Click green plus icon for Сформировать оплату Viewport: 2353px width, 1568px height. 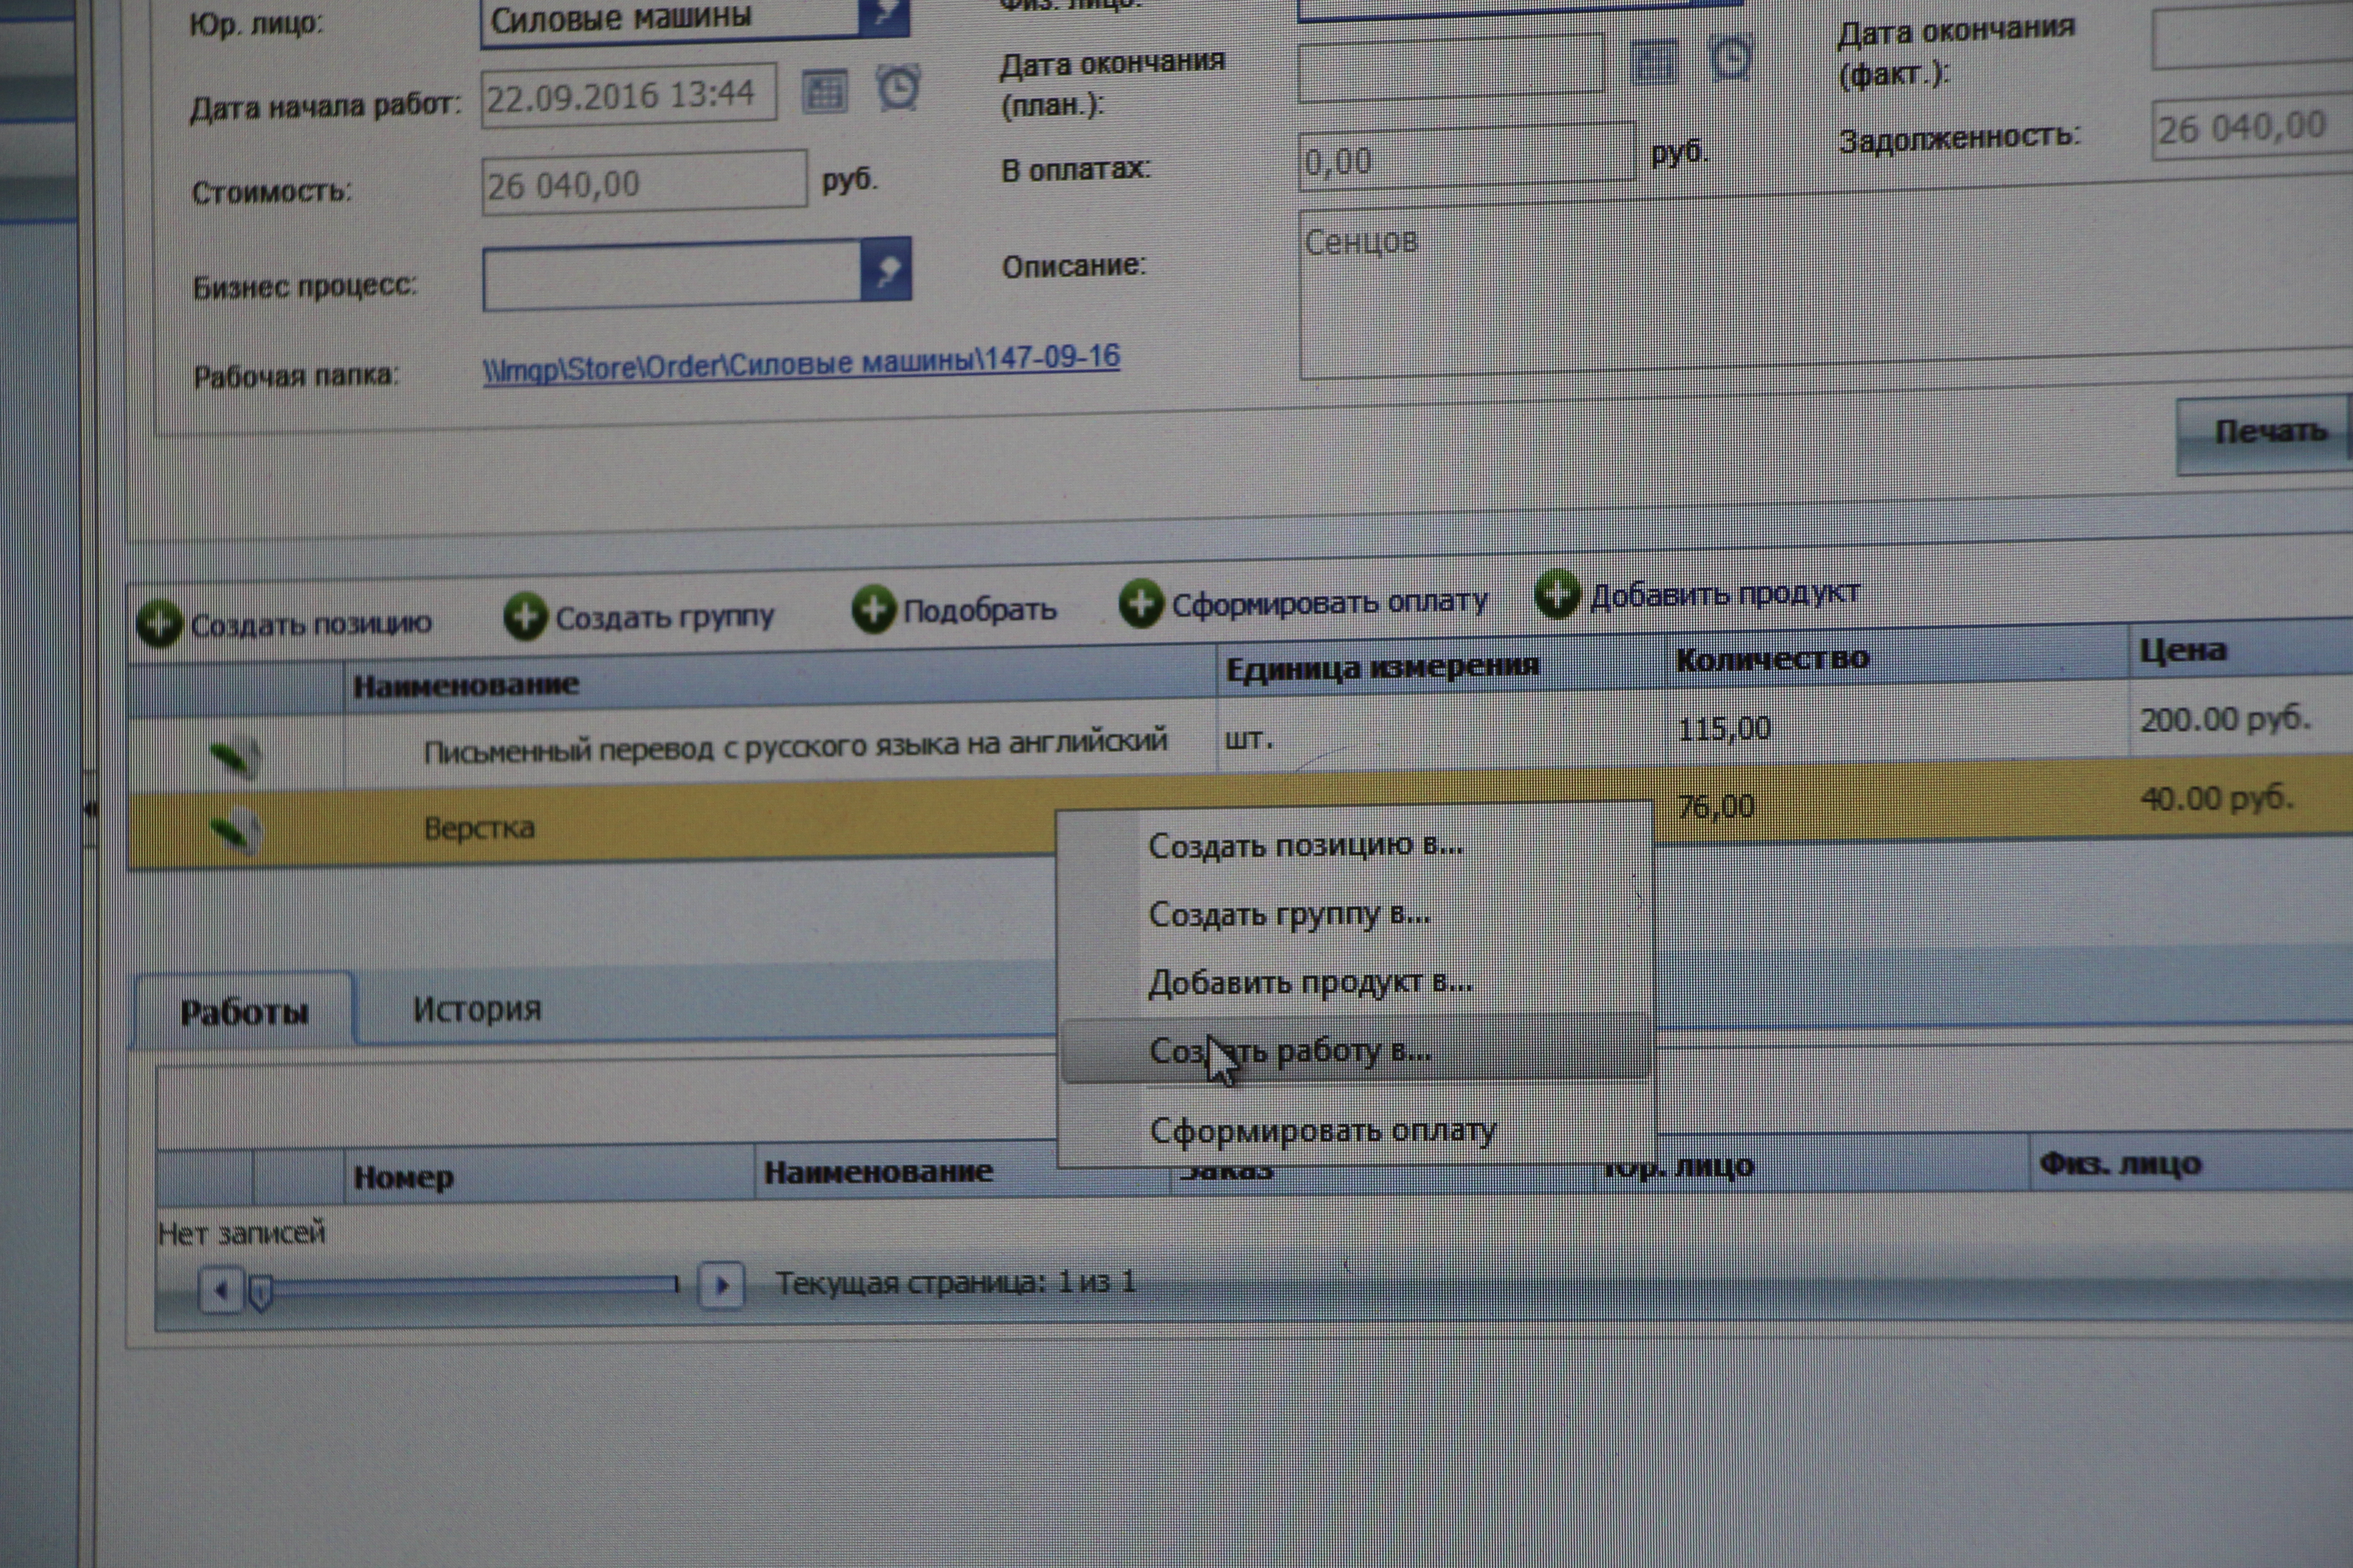(1141, 603)
